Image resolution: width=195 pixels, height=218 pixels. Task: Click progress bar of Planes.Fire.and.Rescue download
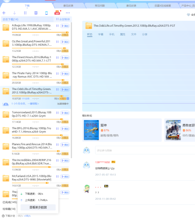pyautogui.click(x=40, y=151)
